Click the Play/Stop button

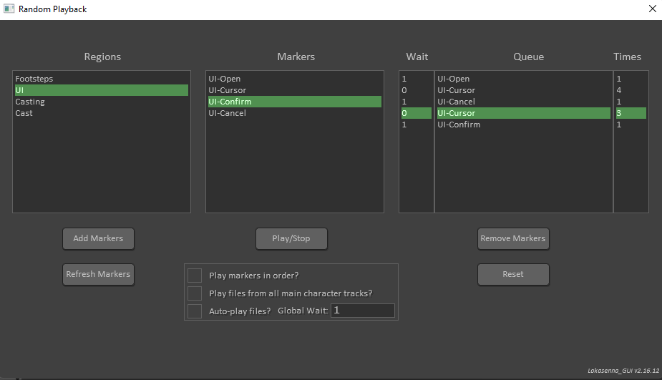pyautogui.click(x=291, y=239)
